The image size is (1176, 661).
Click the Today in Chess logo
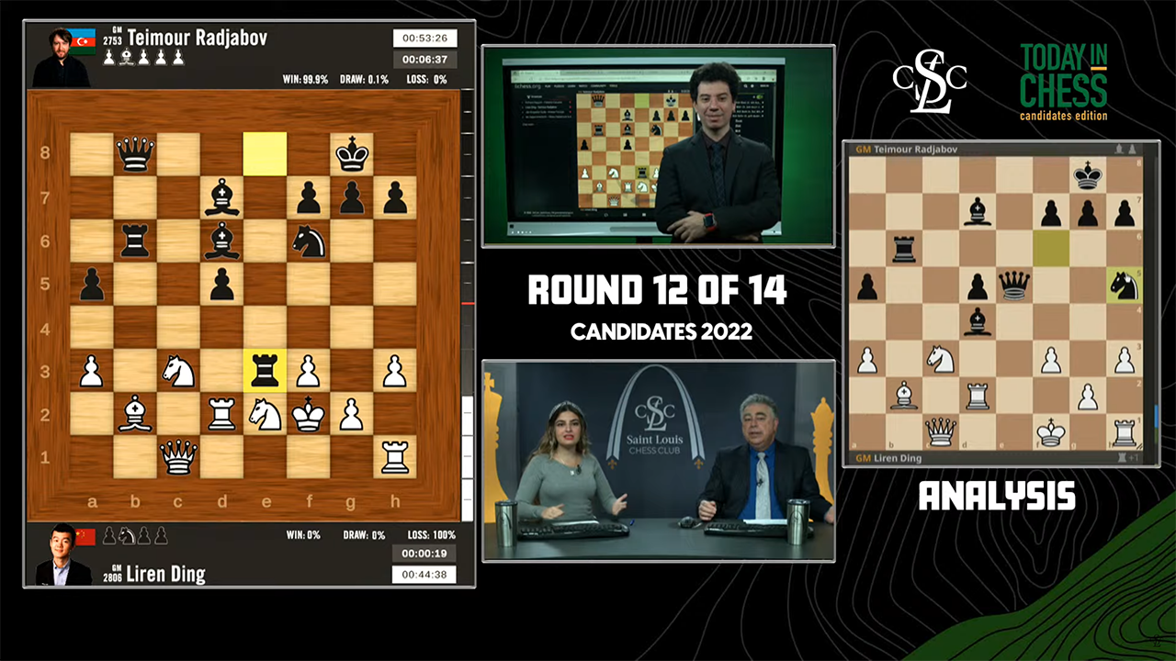pyautogui.click(x=1064, y=82)
